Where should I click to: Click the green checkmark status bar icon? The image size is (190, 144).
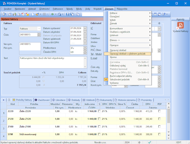(x=150, y=142)
